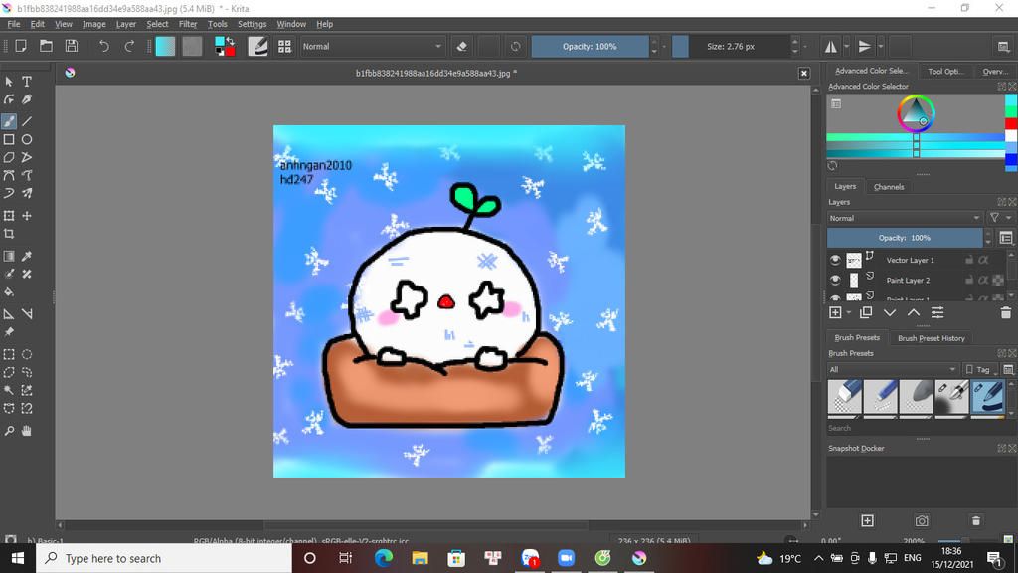
Task: Select the Freehand Brush tool
Action: (9, 121)
